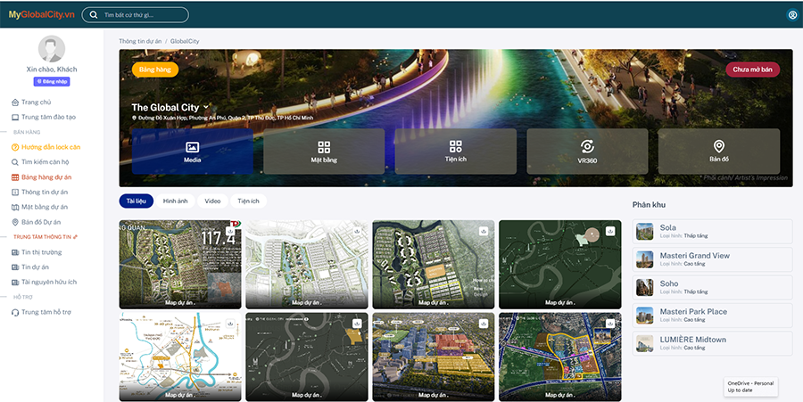Open the Mặt bằng floor plan tile
803x402 pixels.
(324, 151)
